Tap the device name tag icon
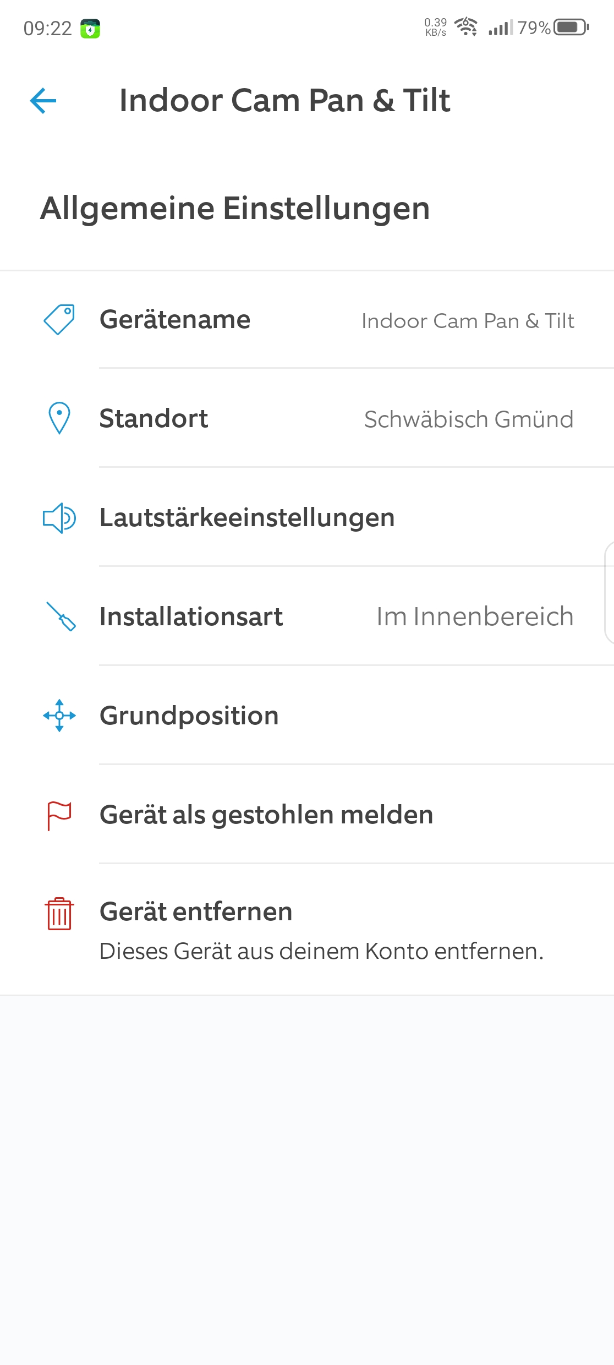Screen dimensions: 614x1365 (x=59, y=320)
